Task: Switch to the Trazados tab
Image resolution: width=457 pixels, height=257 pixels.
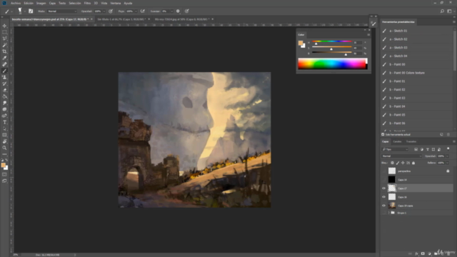Action: coord(411,141)
